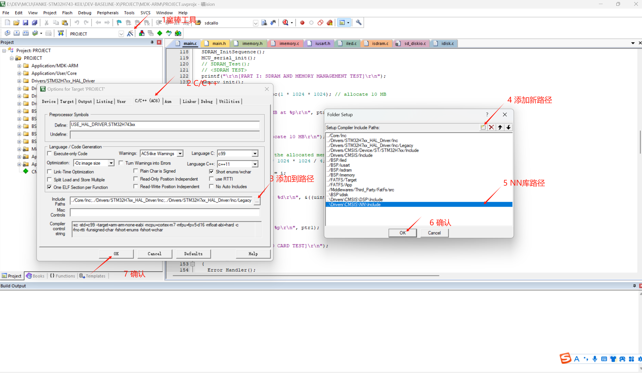Screen dimensions: 642x373
Task: Open the Warnings dropdown menu
Action: pos(180,154)
